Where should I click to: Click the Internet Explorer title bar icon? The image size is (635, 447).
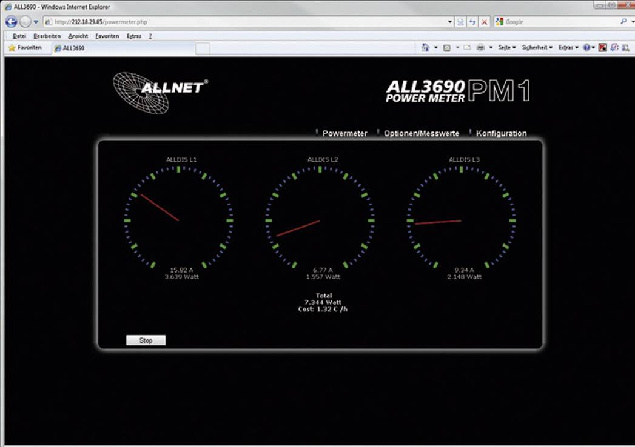pyautogui.click(x=8, y=7)
